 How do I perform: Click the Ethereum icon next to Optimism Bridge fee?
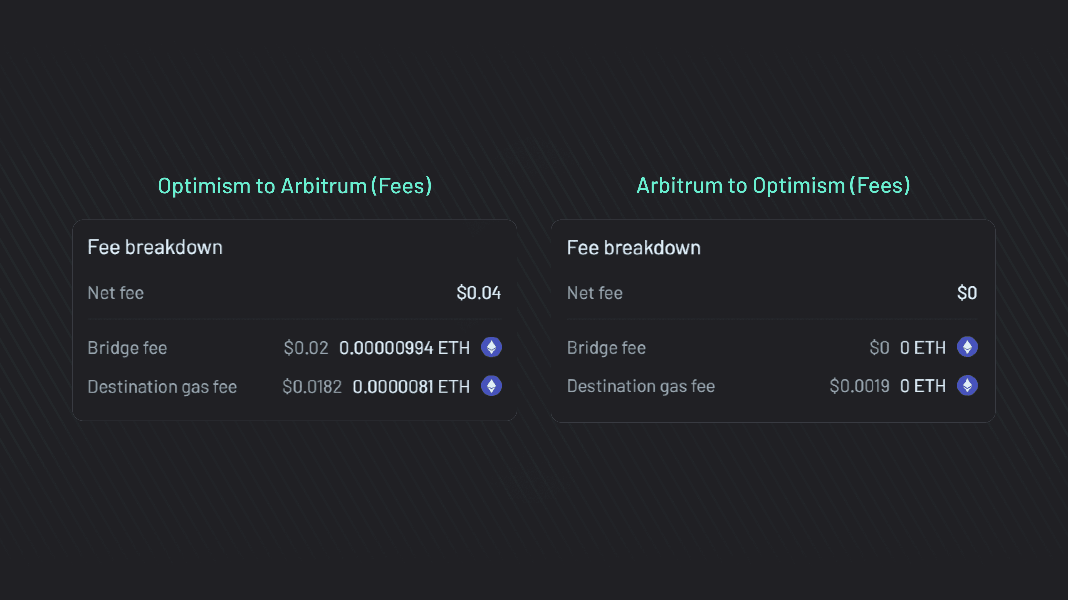click(491, 347)
